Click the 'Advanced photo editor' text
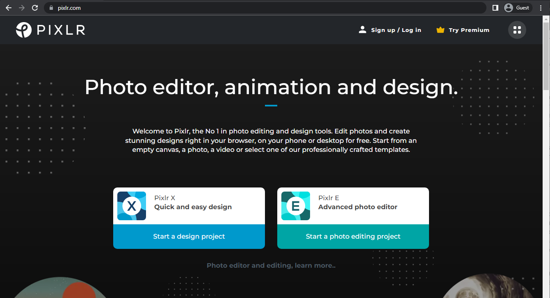The image size is (550, 298). [358, 207]
